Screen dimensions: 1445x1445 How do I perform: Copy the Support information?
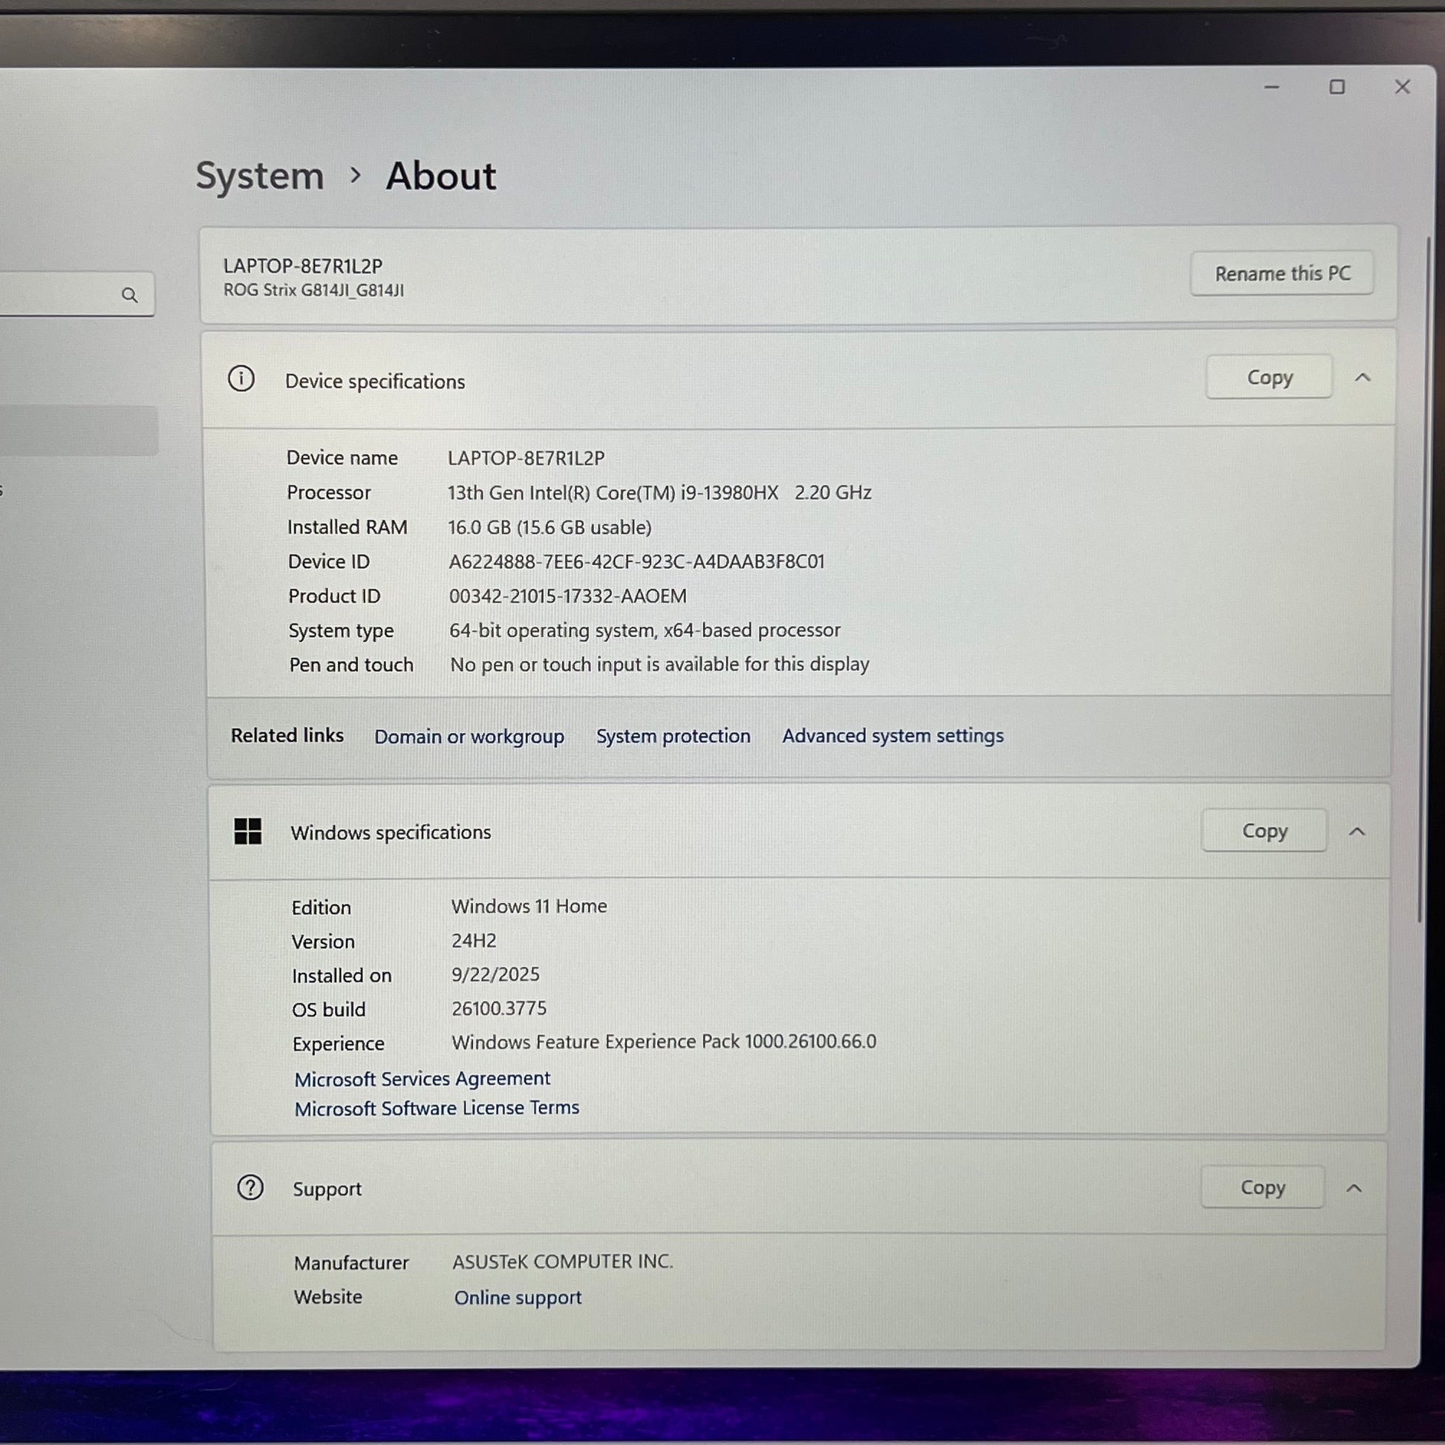[1262, 1188]
